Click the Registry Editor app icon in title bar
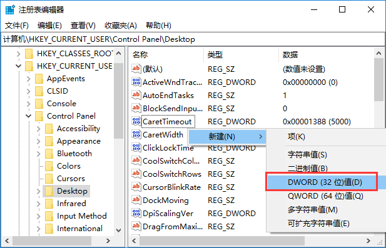The height and width of the screenshot is (248, 386). pyautogui.click(x=10, y=9)
